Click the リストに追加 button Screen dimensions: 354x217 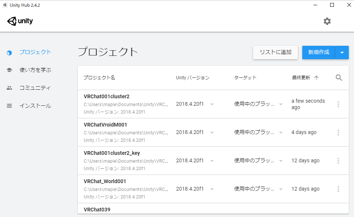tap(275, 52)
